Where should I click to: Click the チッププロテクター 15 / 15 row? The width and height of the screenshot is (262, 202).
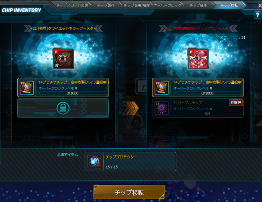131,162
